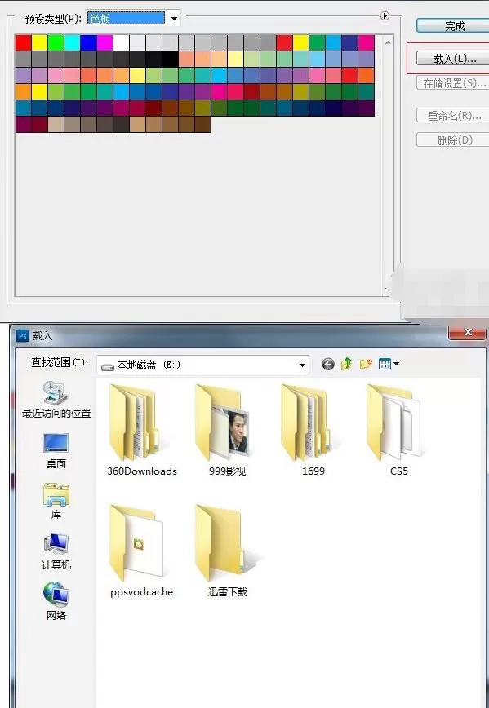Screen dimensions: 489x708
Task: Click the 删除(D) button
Action: coord(454,140)
